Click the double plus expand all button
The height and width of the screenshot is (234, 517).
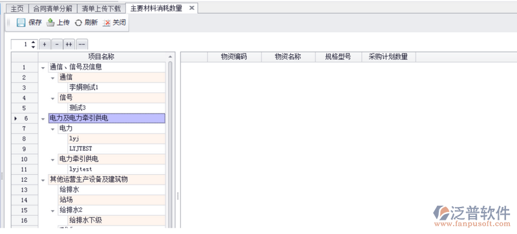69,44
